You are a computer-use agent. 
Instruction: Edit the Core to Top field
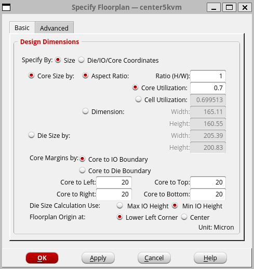tap(208, 182)
